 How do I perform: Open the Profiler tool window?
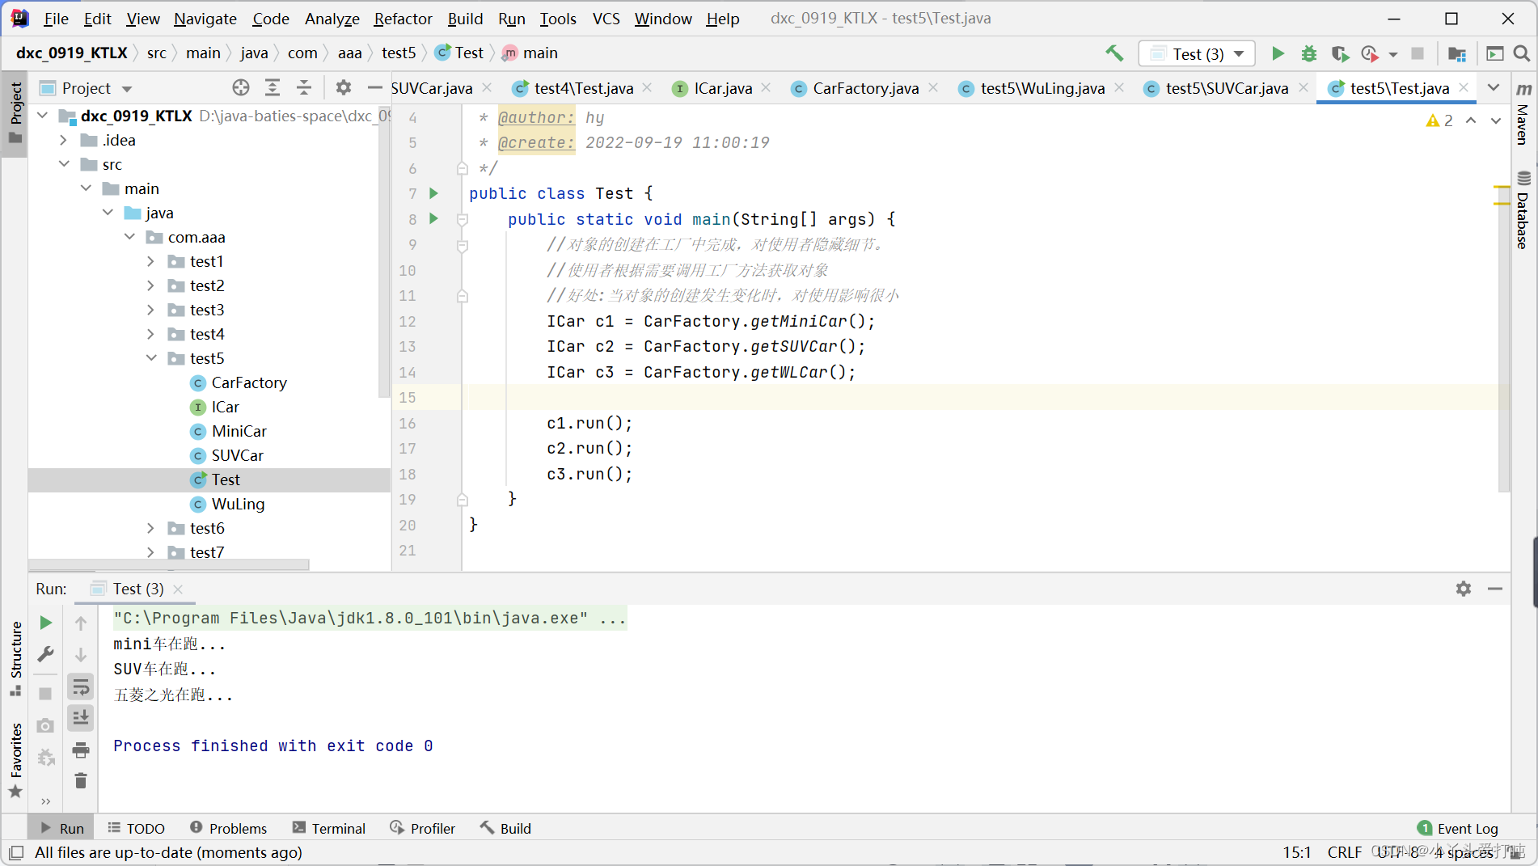(x=422, y=828)
